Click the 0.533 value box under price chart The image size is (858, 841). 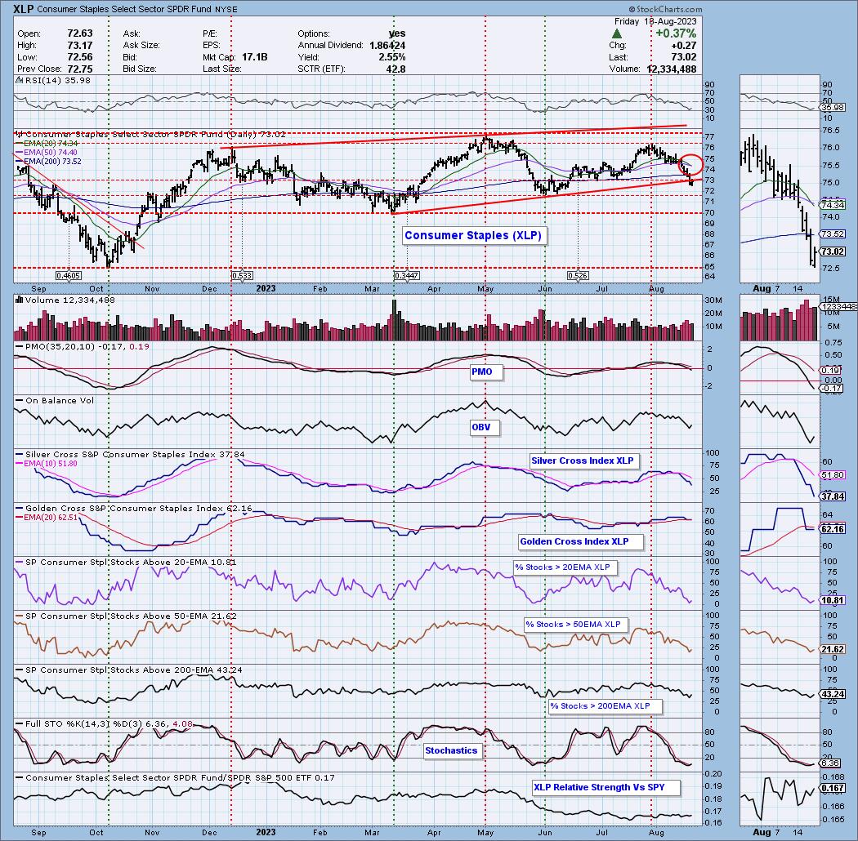point(242,276)
